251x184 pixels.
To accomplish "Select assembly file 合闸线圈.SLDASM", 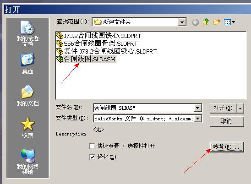I will 86,59.
